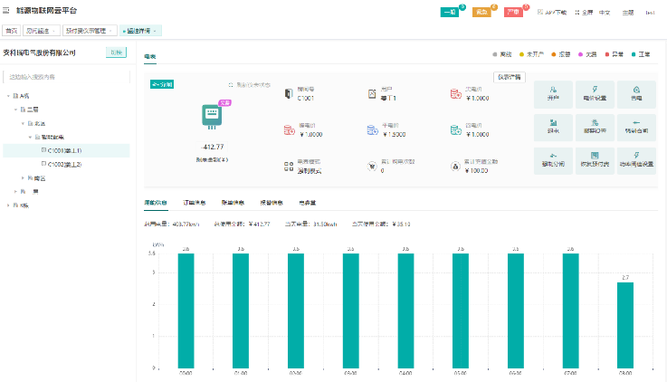Click the APP下载 download icon
Viewport: 667px width, 382px height.
pos(541,13)
